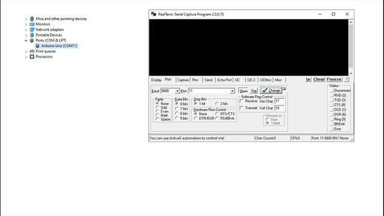Click the Print queues icon
384x216 pixels.
pos(32,51)
